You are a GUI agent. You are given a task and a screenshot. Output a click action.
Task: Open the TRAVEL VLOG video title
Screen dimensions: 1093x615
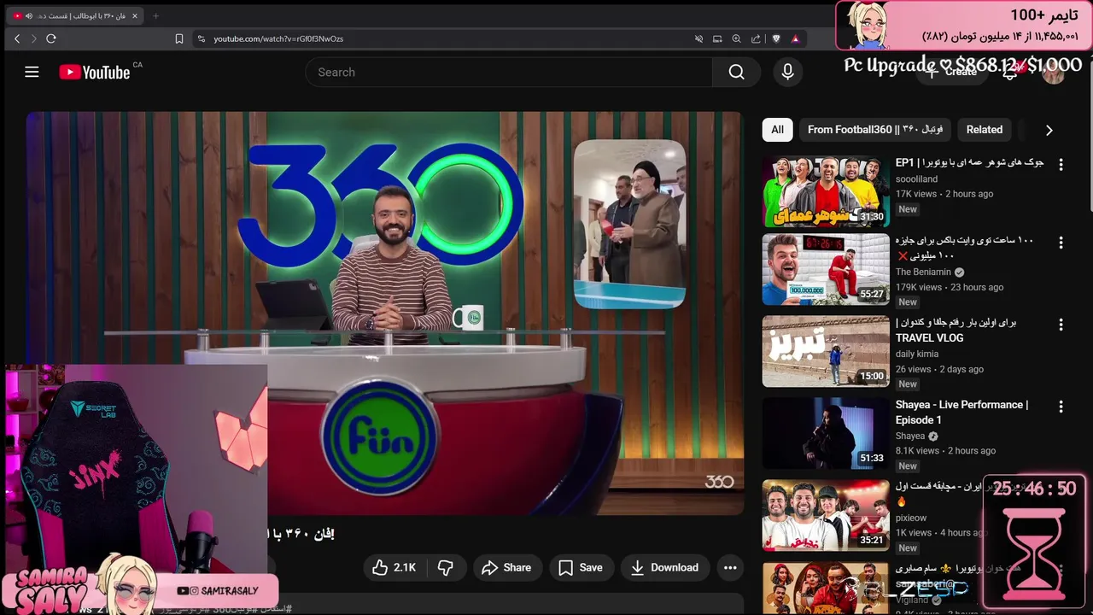tap(956, 330)
